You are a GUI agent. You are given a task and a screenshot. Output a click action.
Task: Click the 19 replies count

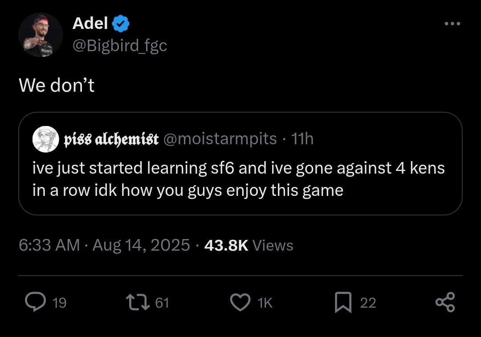pyautogui.click(x=60, y=303)
